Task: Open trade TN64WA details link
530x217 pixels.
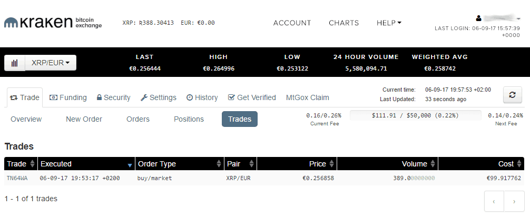Action: click(16, 178)
